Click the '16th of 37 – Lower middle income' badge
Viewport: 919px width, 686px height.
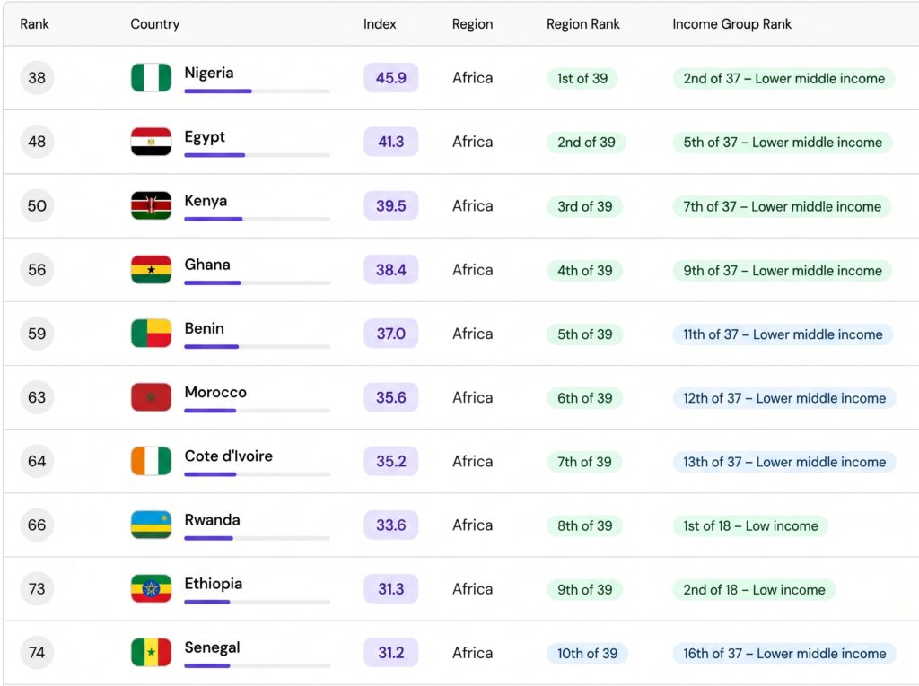click(x=784, y=653)
